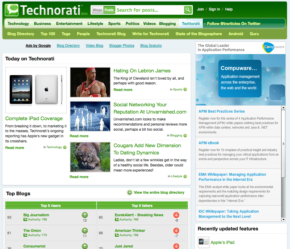Click the arrow icon next to 'in Lifestyle'
Image resolution: width=290 pixels, height=249 pixels.
tap(185, 176)
